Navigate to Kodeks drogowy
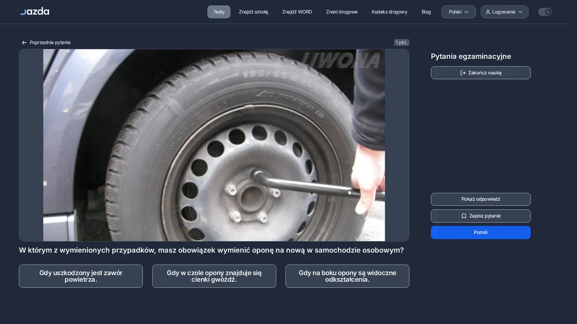 (x=389, y=12)
